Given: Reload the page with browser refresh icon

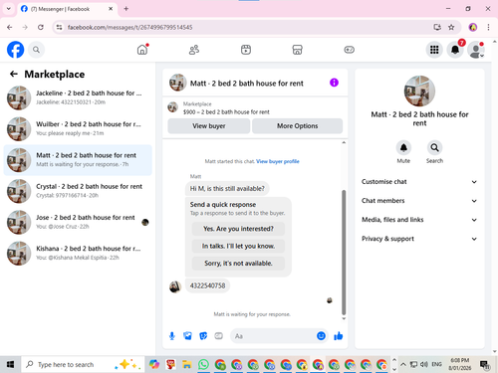Looking at the screenshot, I should [41, 27].
